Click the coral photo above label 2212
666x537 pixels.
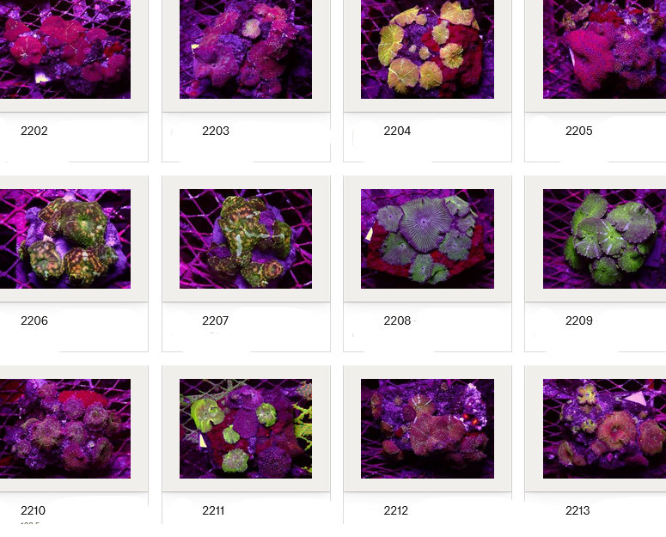click(x=427, y=429)
